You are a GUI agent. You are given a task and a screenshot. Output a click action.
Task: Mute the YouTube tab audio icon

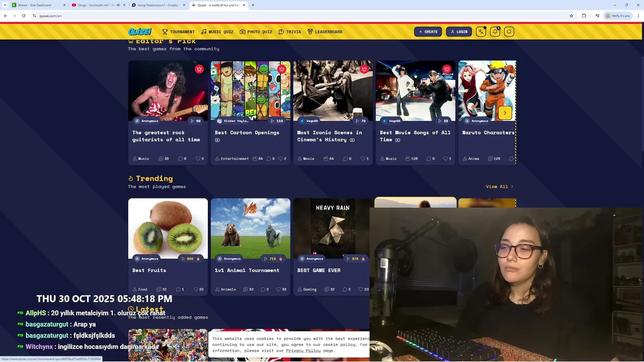(x=118, y=5)
